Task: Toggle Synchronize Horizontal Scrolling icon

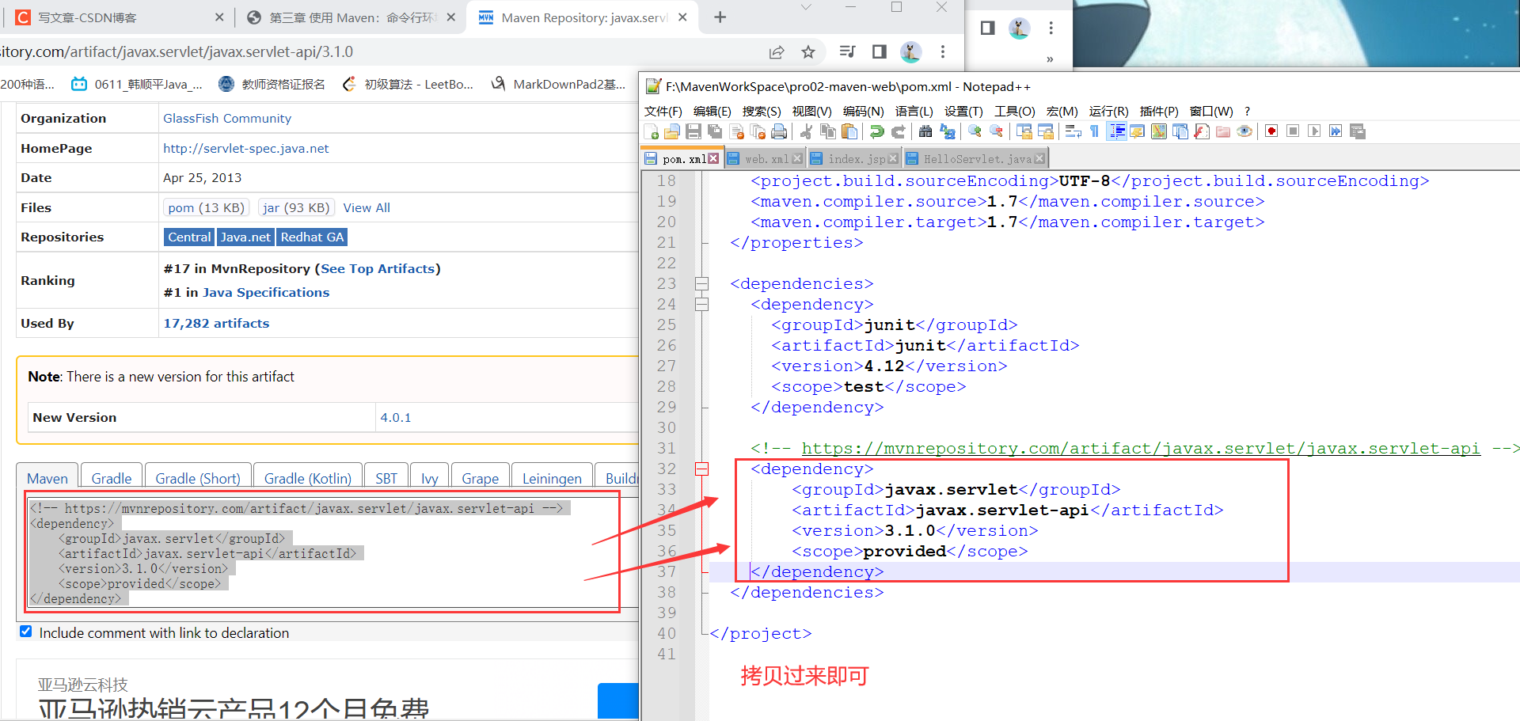Action: (1045, 131)
